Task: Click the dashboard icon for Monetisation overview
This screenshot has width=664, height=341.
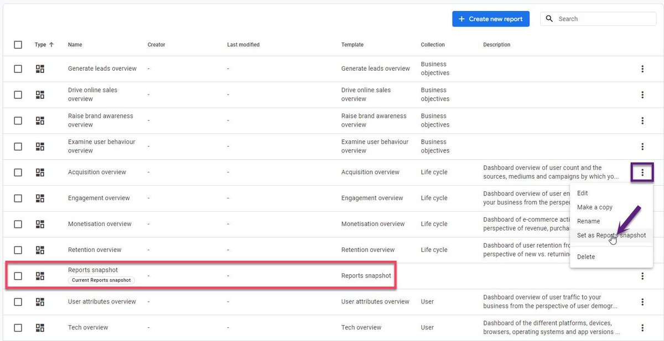Action: click(x=40, y=224)
